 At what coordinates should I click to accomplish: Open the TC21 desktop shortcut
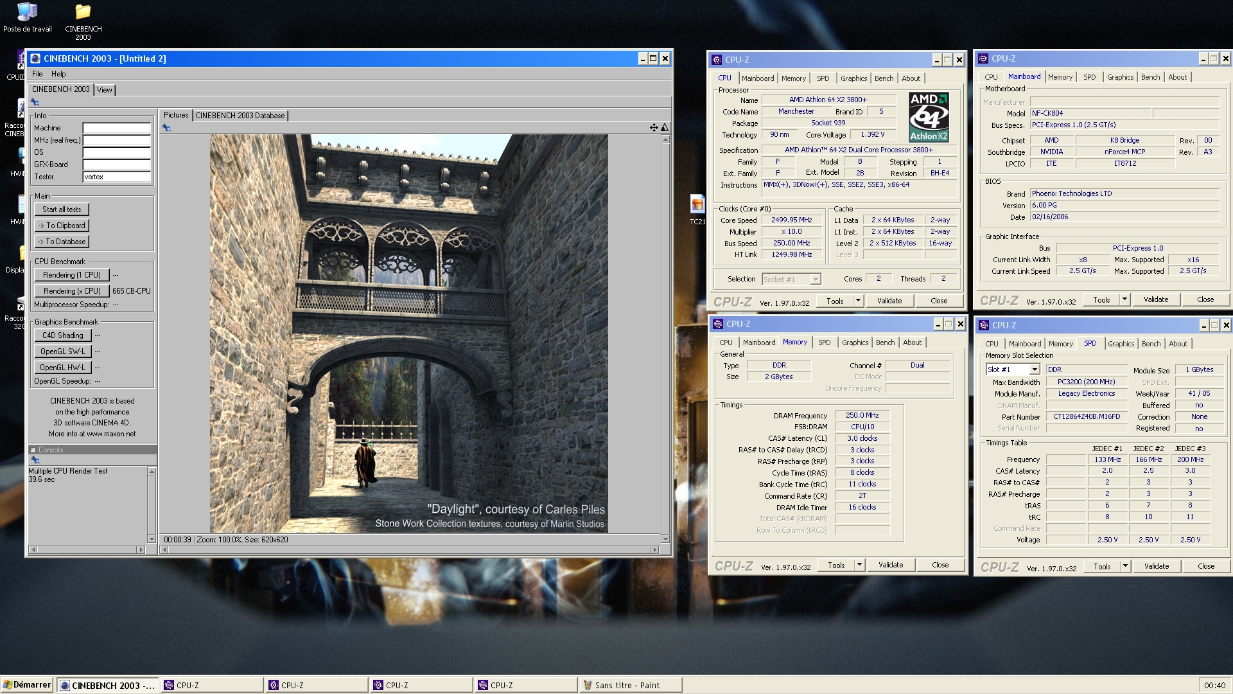[x=697, y=210]
